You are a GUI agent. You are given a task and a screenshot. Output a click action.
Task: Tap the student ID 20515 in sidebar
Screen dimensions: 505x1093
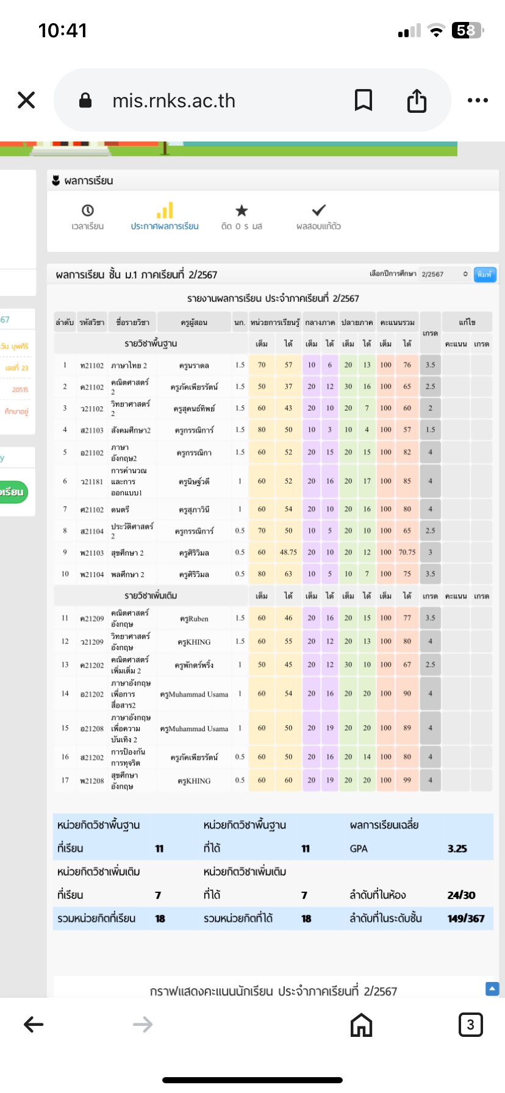[x=20, y=390]
